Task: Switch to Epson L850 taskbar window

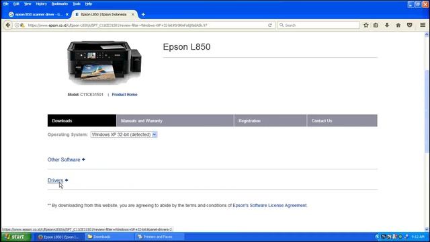Action: pos(58,237)
